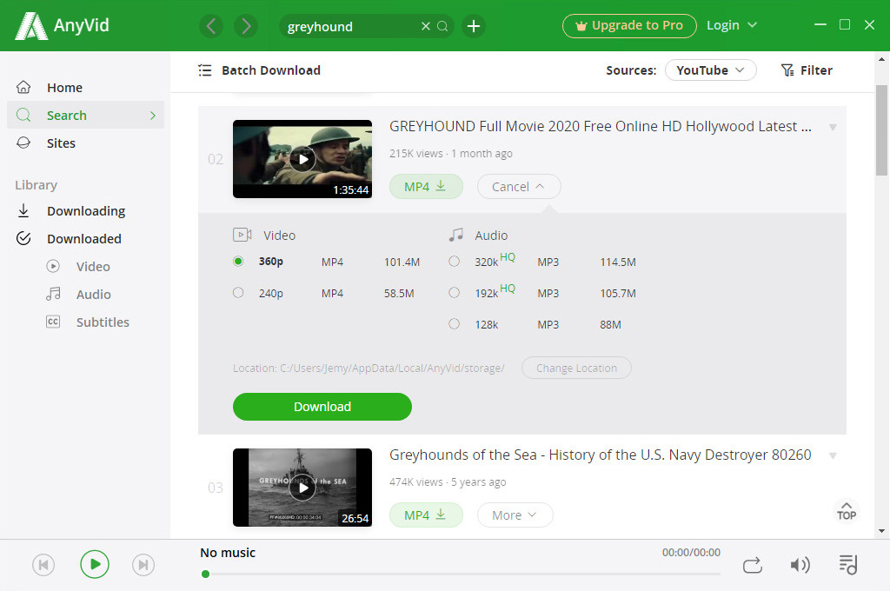
Task: Click the AnyVid logo icon
Action: (x=31, y=25)
